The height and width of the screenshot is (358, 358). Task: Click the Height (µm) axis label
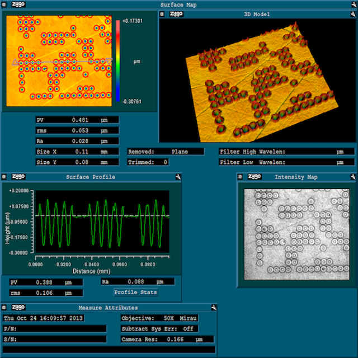7,228
